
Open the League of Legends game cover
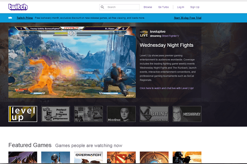[x=23, y=157]
